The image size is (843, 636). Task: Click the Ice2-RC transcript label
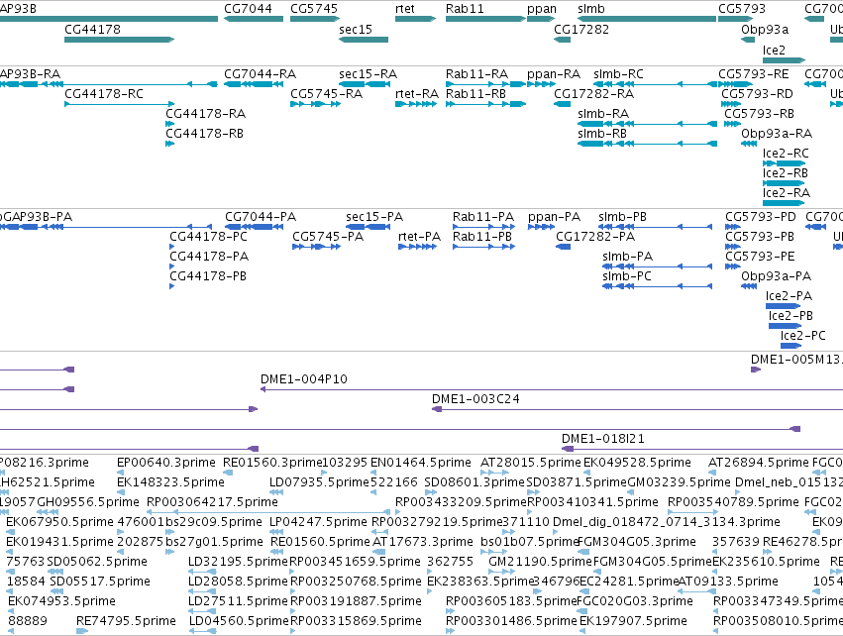786,154
